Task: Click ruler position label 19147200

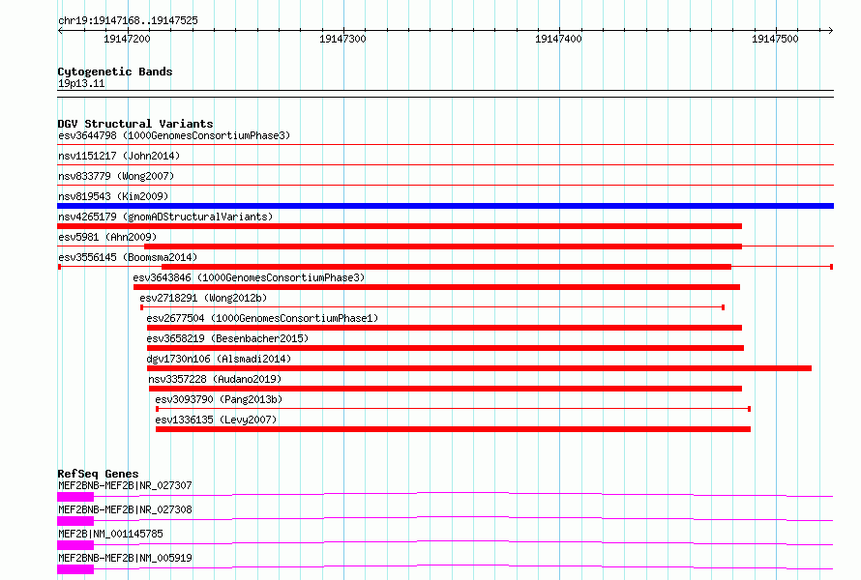Action: pos(127,39)
